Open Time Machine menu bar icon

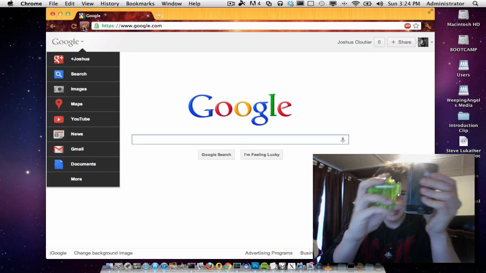click(x=321, y=3)
